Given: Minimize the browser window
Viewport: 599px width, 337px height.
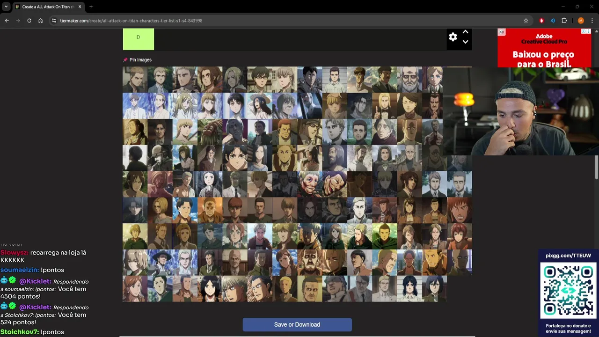Looking at the screenshot, I should tap(563, 7).
